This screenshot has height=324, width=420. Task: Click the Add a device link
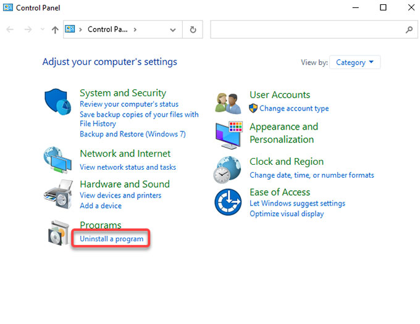(x=101, y=206)
